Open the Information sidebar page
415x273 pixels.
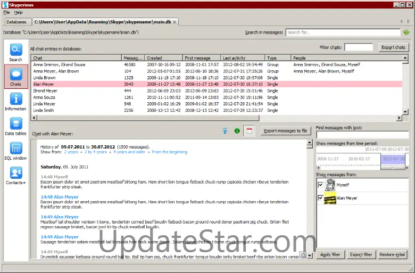pyautogui.click(x=15, y=102)
